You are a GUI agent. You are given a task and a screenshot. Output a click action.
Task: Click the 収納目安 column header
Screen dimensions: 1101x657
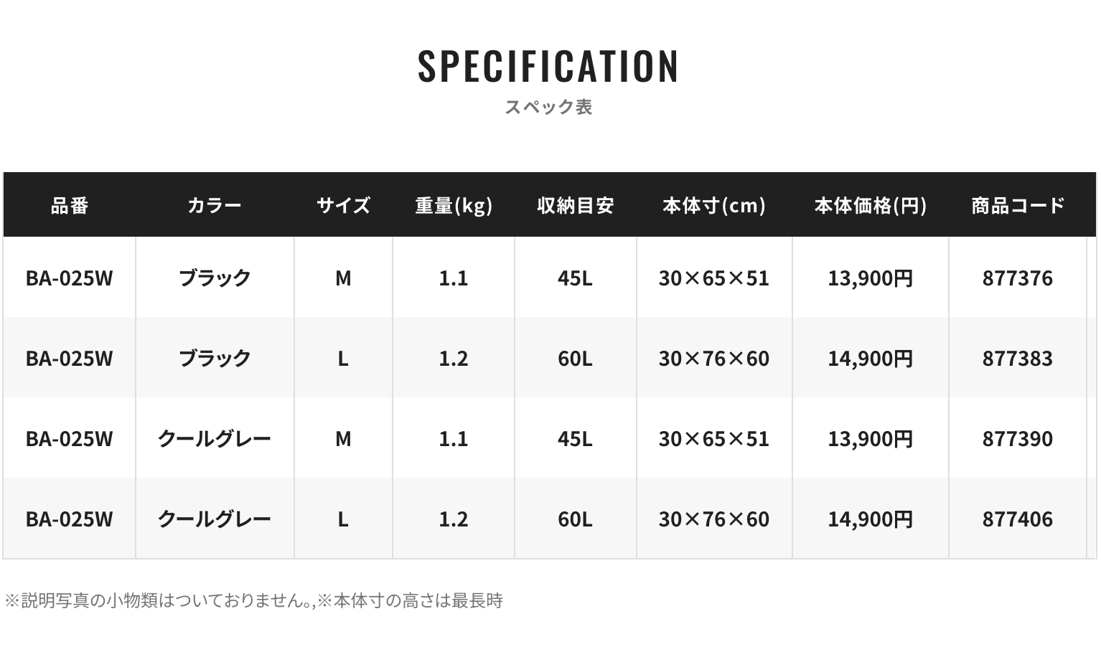[x=575, y=206]
